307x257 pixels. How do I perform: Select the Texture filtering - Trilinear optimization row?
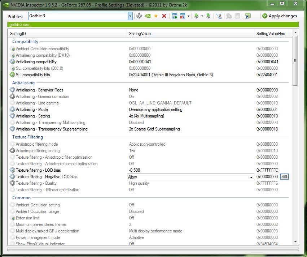(x=150, y=190)
